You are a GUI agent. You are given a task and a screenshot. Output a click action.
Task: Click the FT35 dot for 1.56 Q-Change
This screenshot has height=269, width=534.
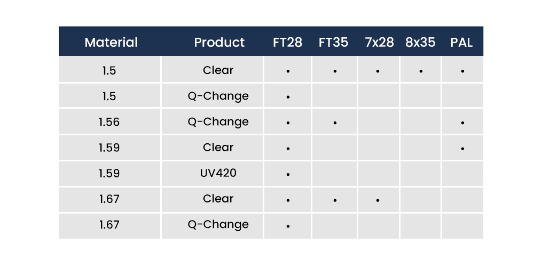point(335,123)
